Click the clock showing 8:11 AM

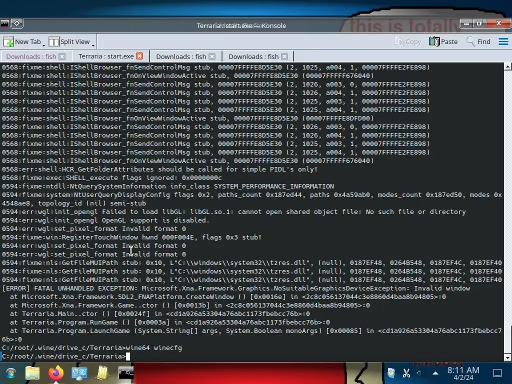tap(463, 373)
